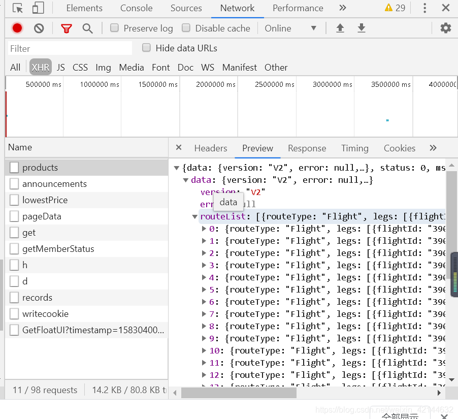This screenshot has height=419, width=458.
Task: Check Hide data URLs
Action: coord(146,48)
